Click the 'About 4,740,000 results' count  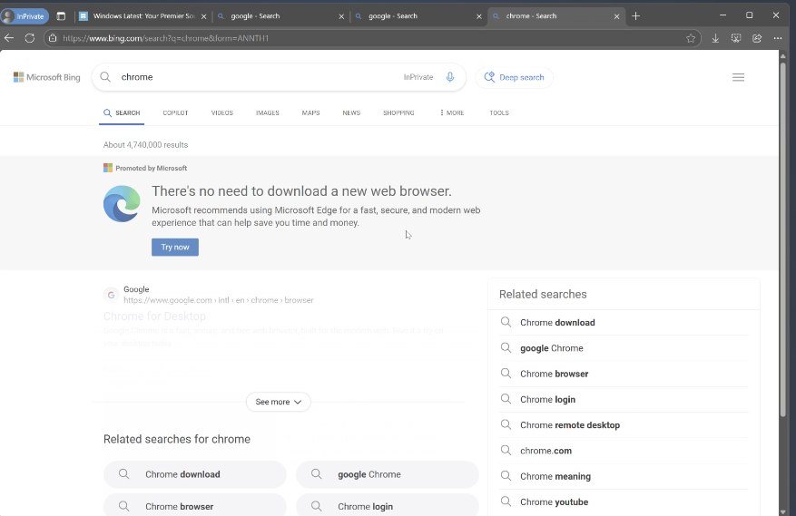pos(146,145)
